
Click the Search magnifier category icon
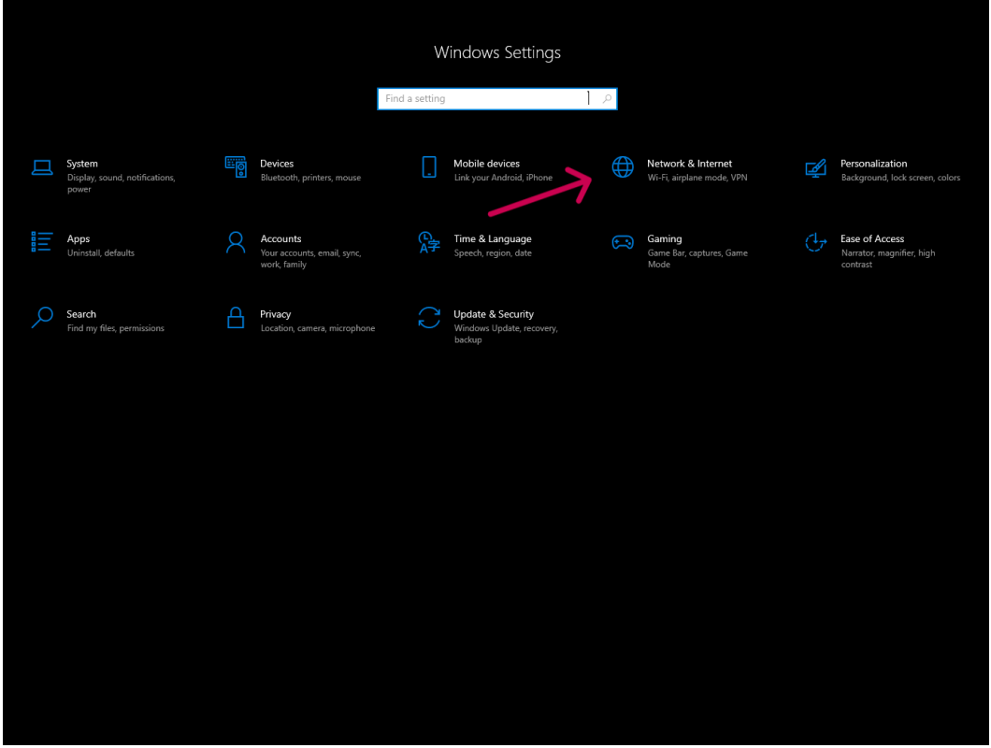42,317
